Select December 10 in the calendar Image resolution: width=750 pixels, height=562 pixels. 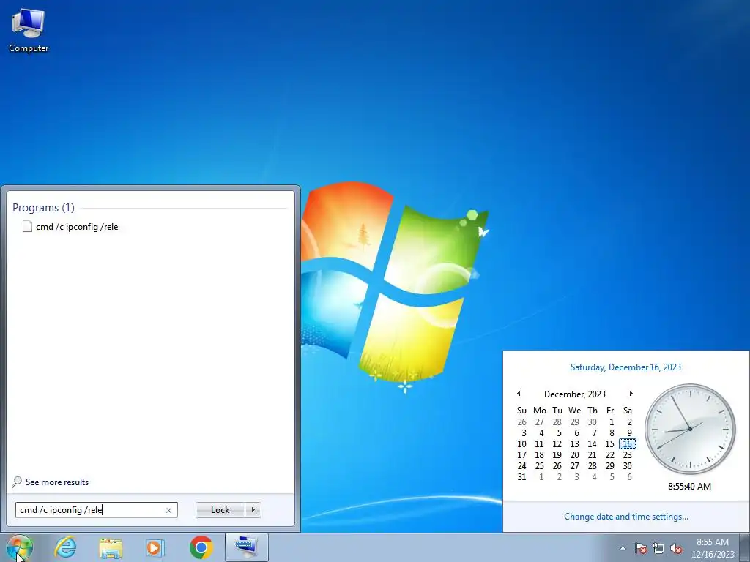[x=521, y=444]
